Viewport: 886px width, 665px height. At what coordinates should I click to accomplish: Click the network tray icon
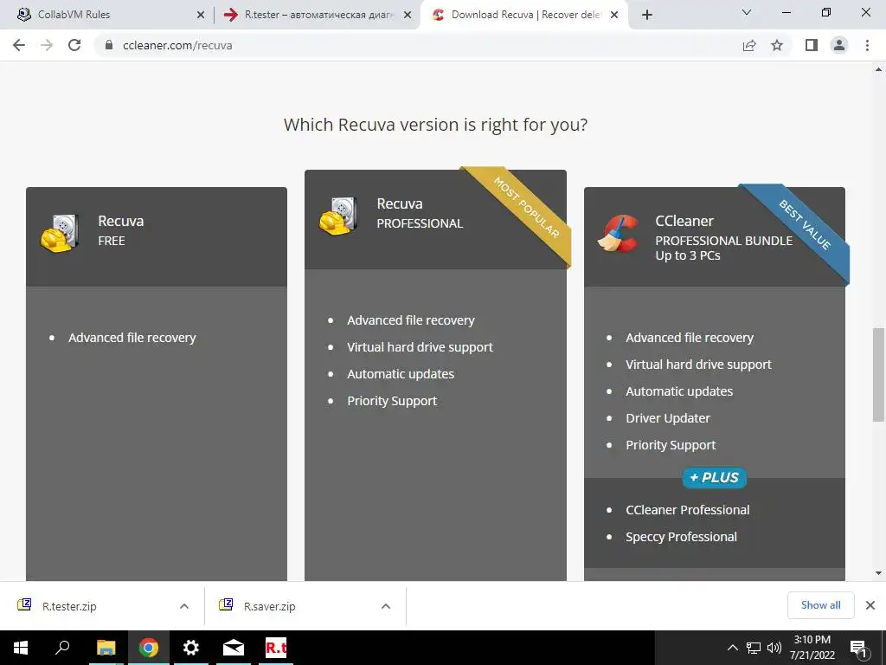[x=754, y=648]
